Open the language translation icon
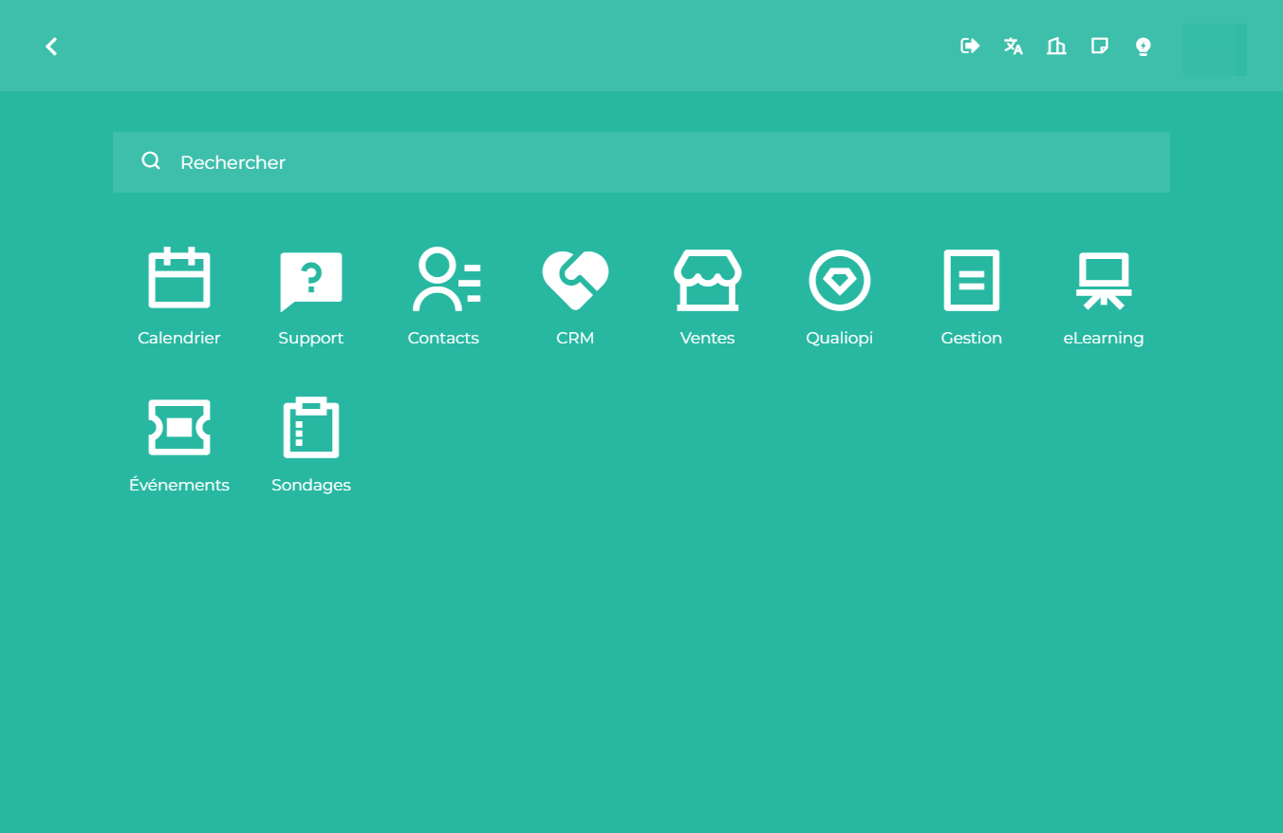The width and height of the screenshot is (1283, 833). pyautogui.click(x=1013, y=46)
